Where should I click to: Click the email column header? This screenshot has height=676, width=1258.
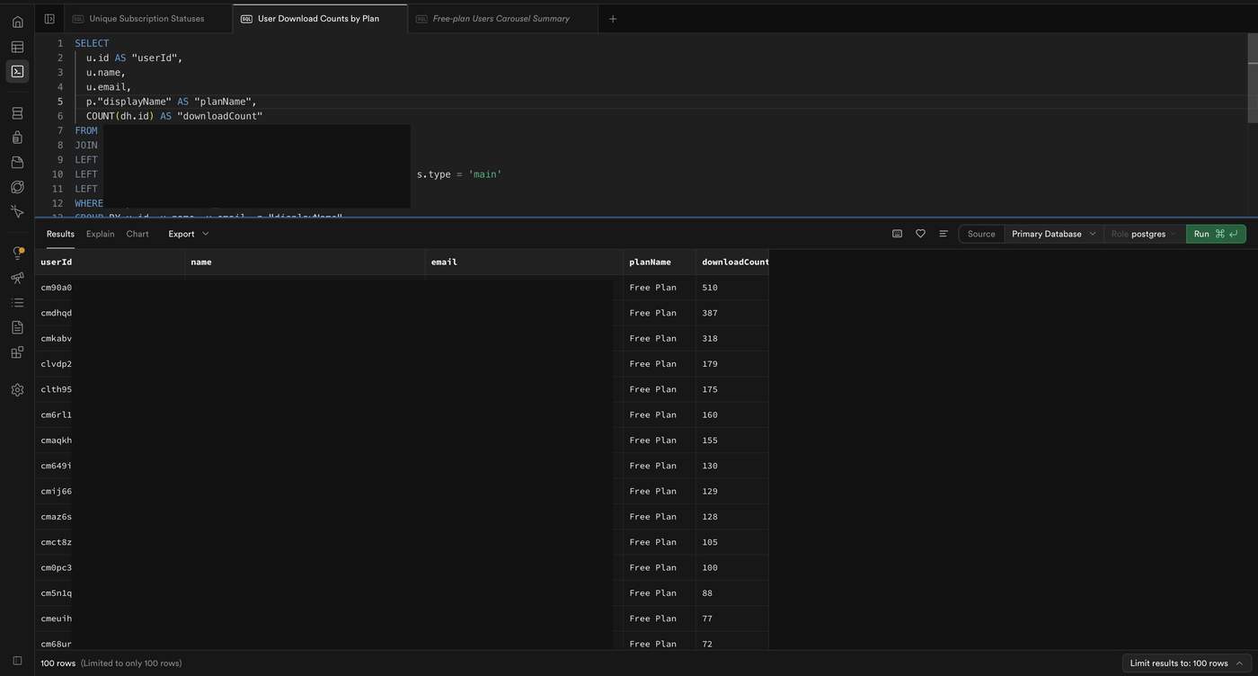point(524,262)
